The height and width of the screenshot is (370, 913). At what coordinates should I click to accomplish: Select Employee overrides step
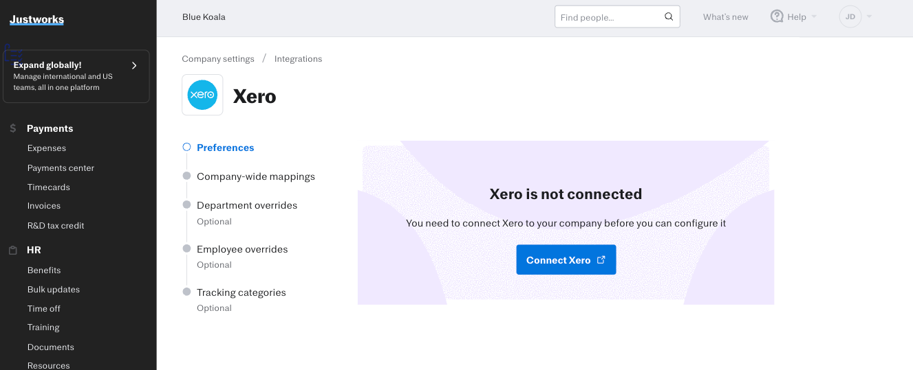242,249
